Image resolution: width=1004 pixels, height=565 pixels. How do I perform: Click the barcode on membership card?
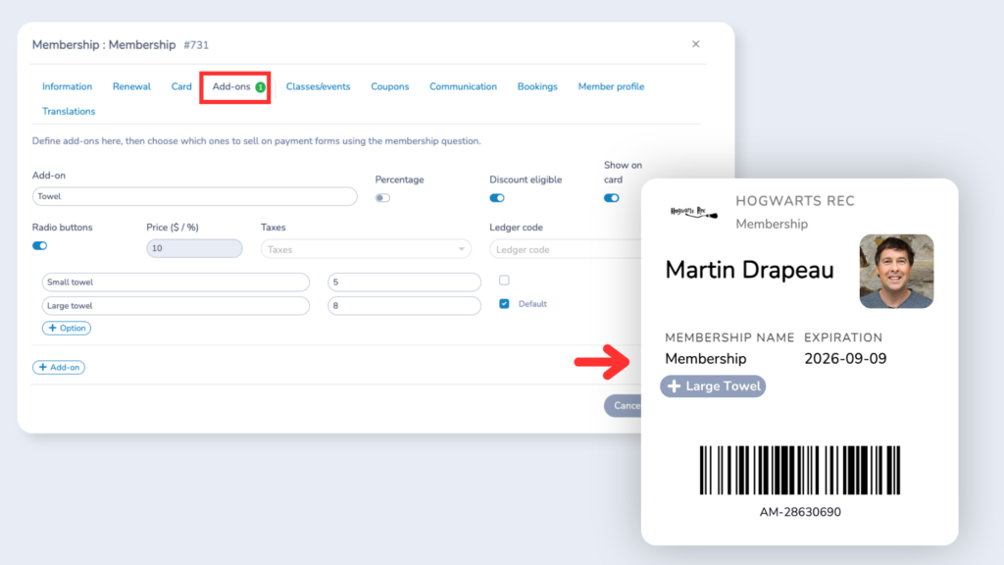800,470
